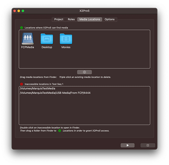
Task: Click the cancel X button at bottom right
Action: [148, 145]
